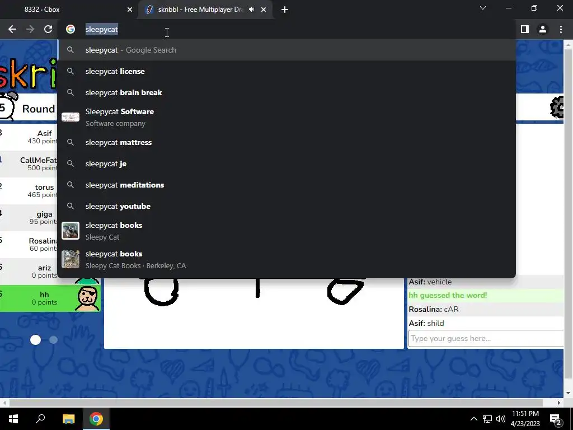Select the sleepycat mattress suggestion

[x=286, y=142]
